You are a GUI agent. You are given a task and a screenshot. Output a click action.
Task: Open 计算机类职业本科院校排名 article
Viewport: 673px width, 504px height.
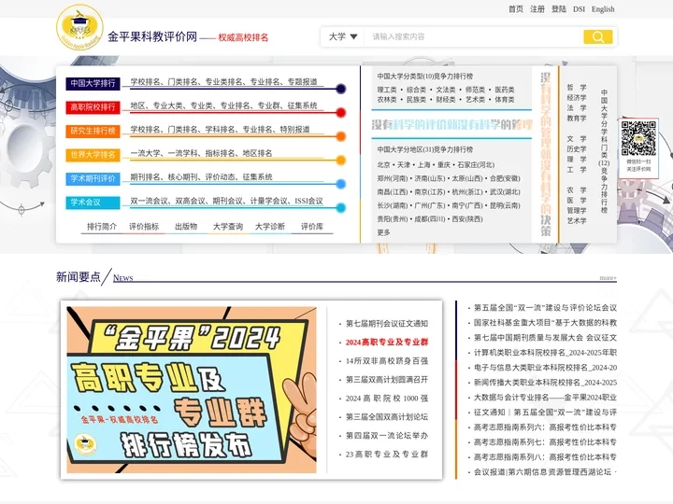545,352
